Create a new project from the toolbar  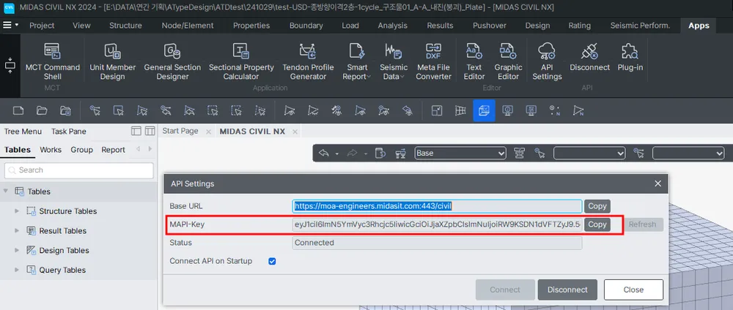18,110
